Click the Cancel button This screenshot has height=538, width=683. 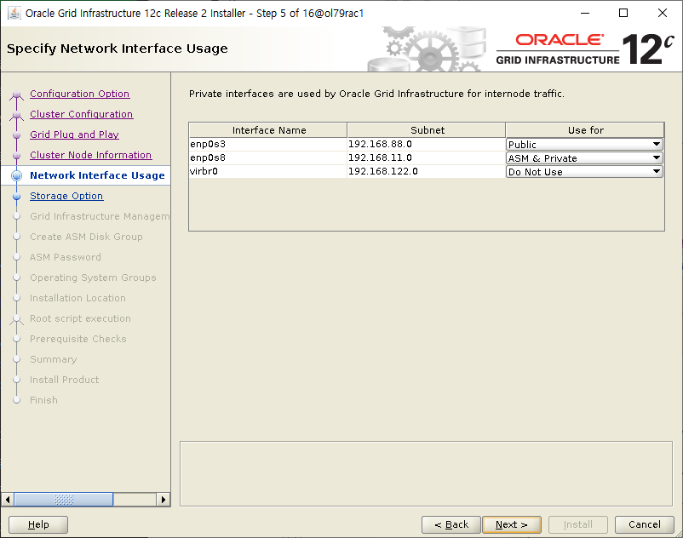point(644,524)
